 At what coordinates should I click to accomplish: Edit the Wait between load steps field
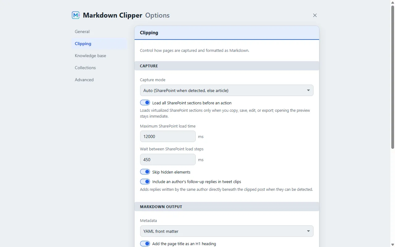click(x=168, y=160)
